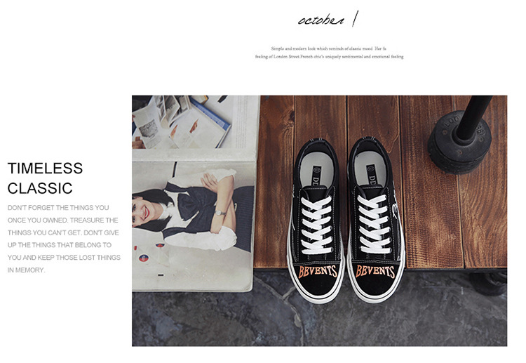This screenshot has width=526, height=363.
Task: Select the "Simple and modern look" caption line
Action: tap(328, 48)
